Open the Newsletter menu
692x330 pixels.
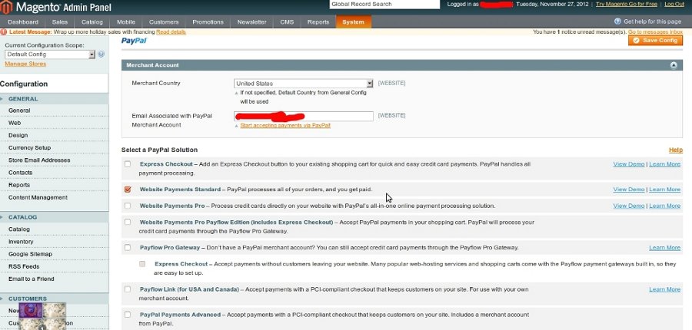[251, 22]
